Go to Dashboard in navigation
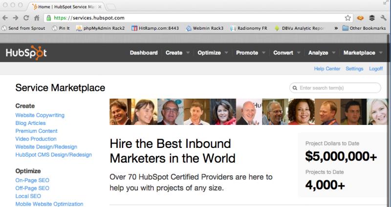 point(144,53)
